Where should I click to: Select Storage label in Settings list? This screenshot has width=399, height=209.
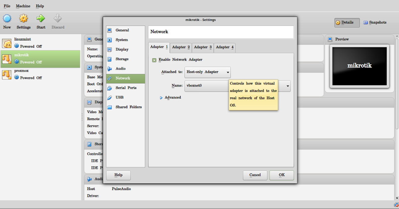tap(122, 59)
